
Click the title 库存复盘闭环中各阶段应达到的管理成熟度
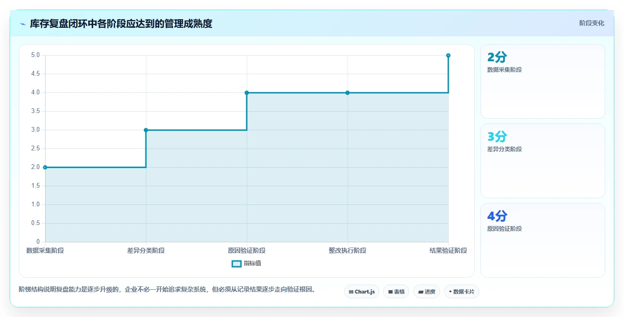pyautogui.click(x=121, y=23)
